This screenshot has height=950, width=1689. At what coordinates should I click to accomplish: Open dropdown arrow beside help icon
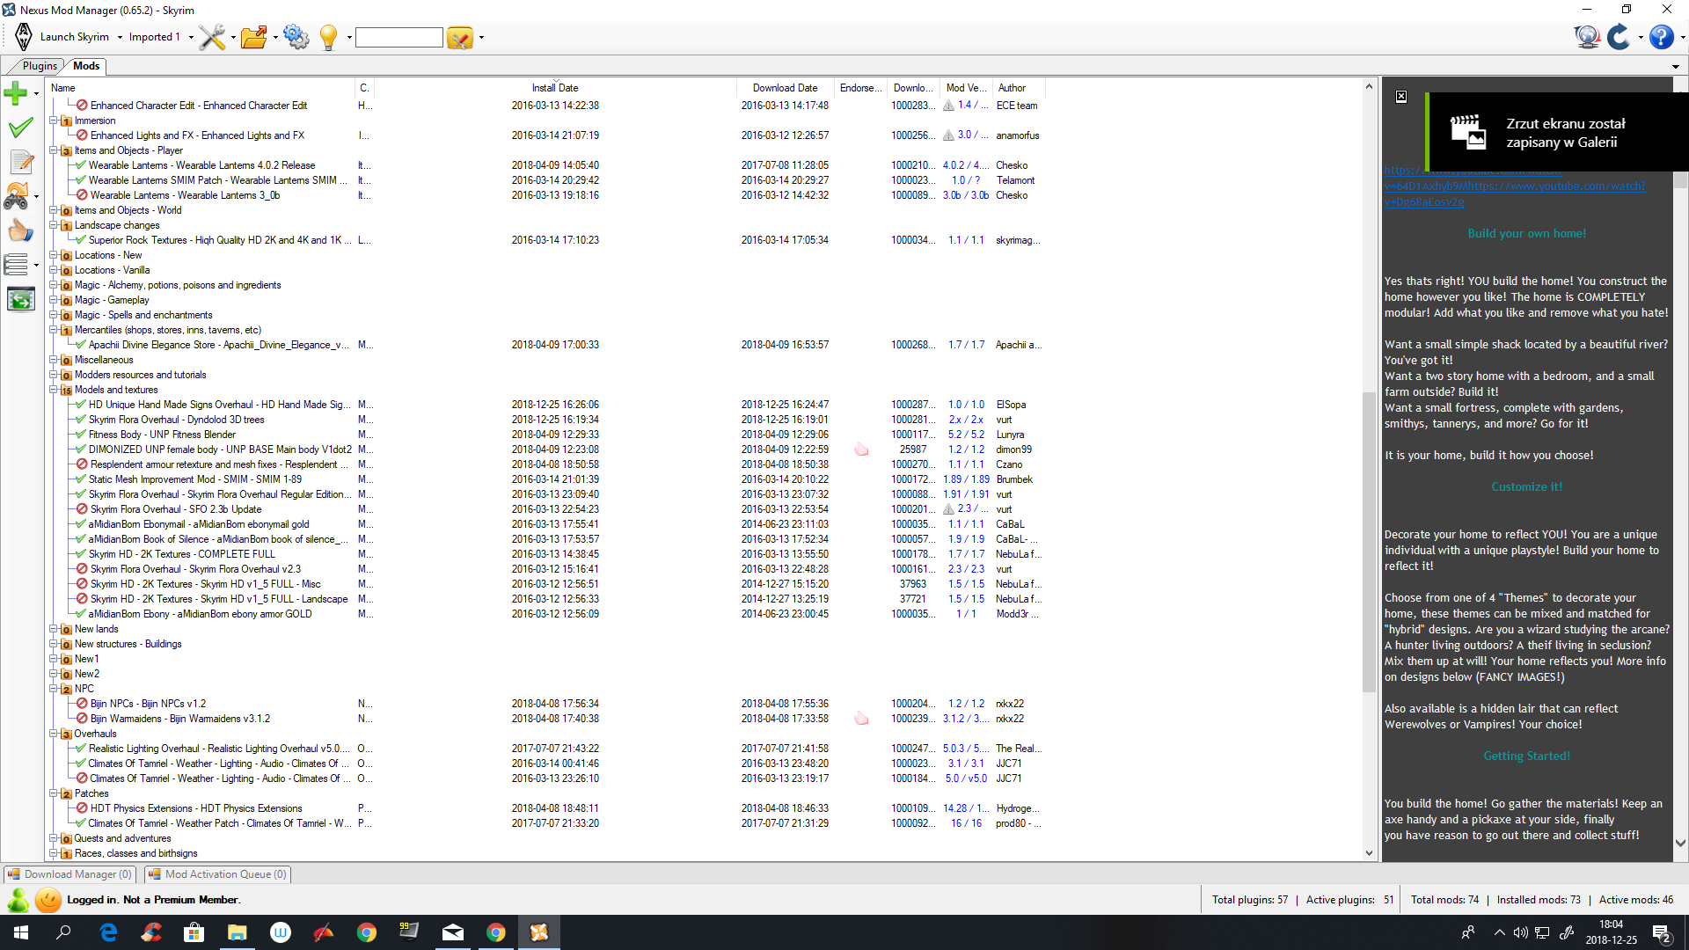[1681, 37]
